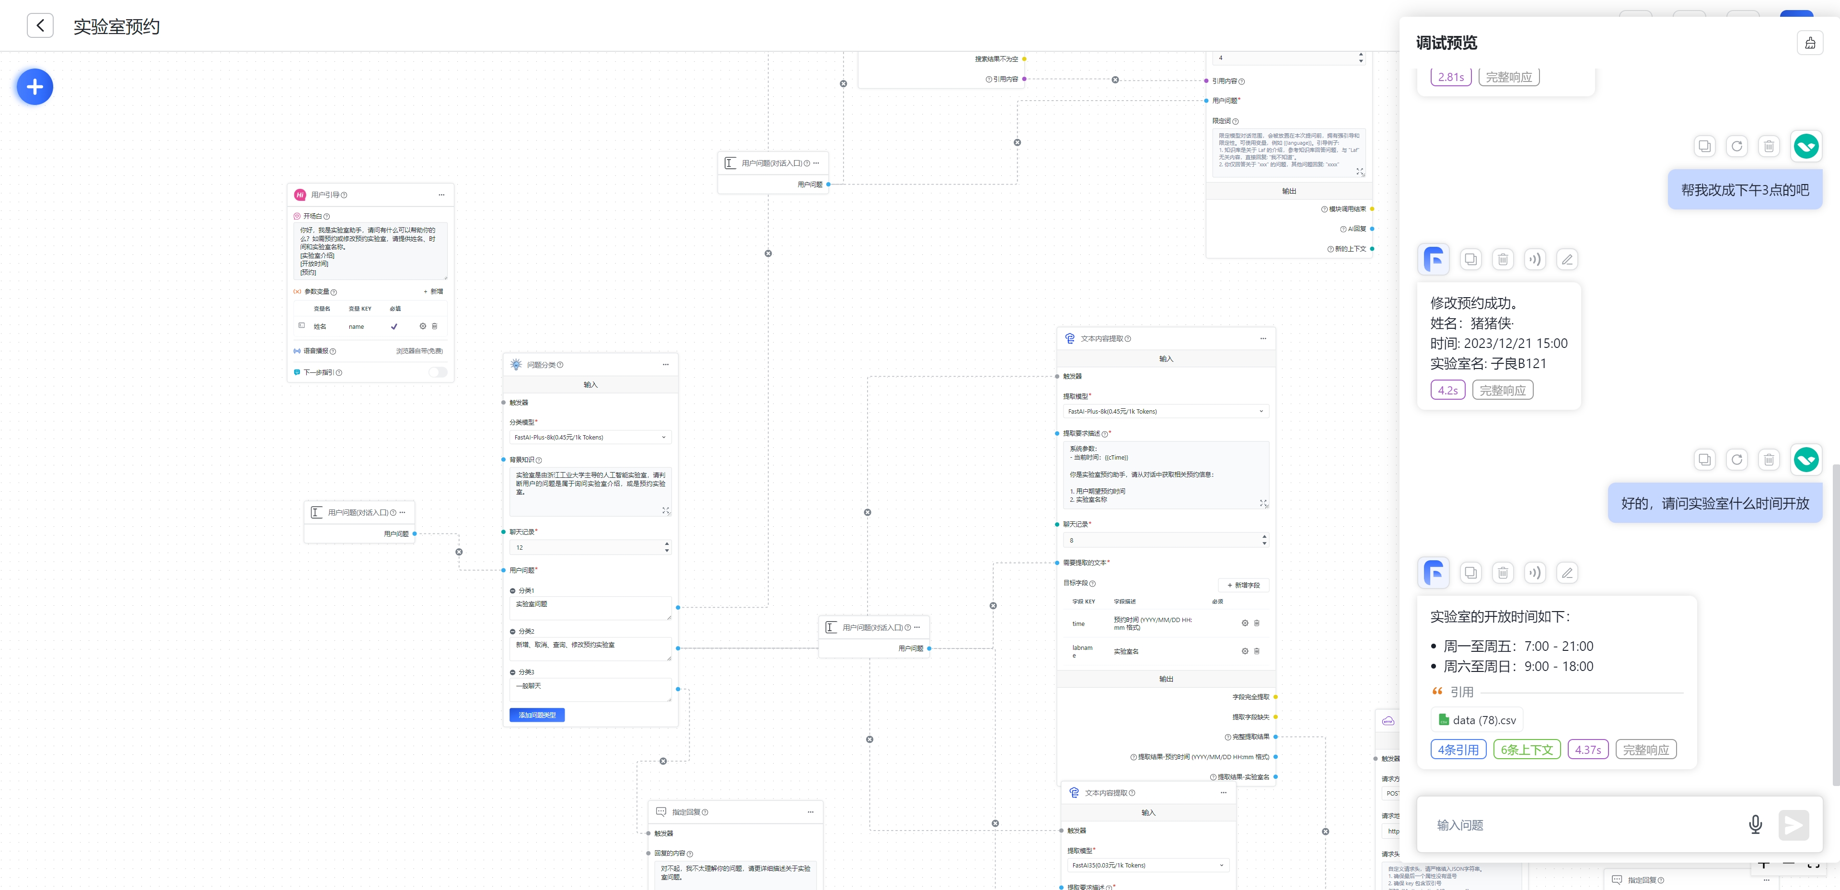Click the blue plus add-module button

(35, 87)
